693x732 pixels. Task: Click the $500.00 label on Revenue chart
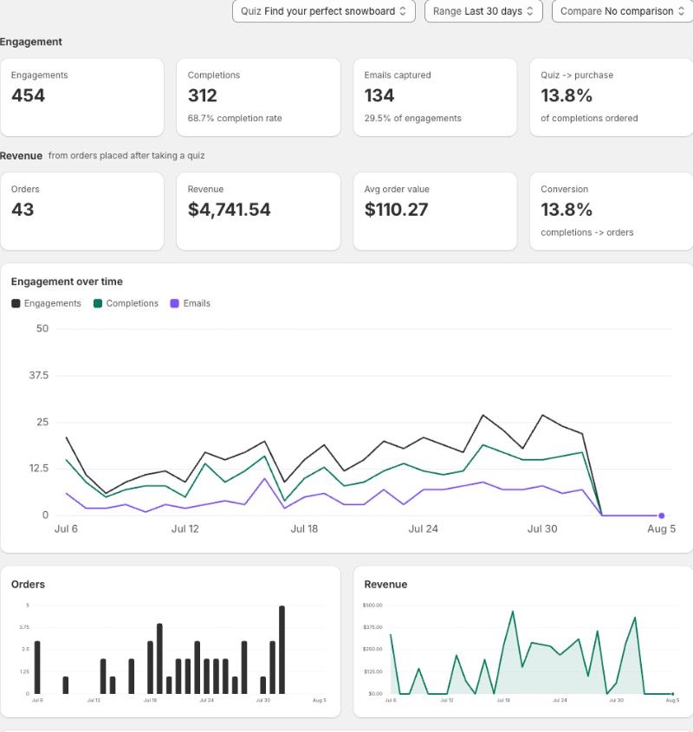coord(372,606)
